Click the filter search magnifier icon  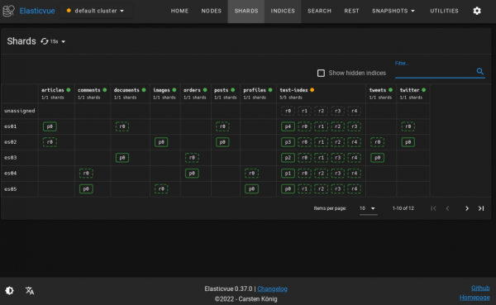point(479,72)
